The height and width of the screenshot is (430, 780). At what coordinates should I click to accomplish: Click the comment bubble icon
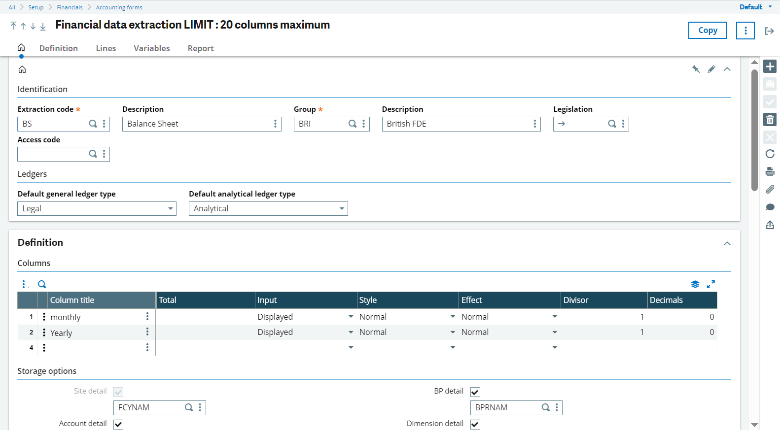click(770, 207)
